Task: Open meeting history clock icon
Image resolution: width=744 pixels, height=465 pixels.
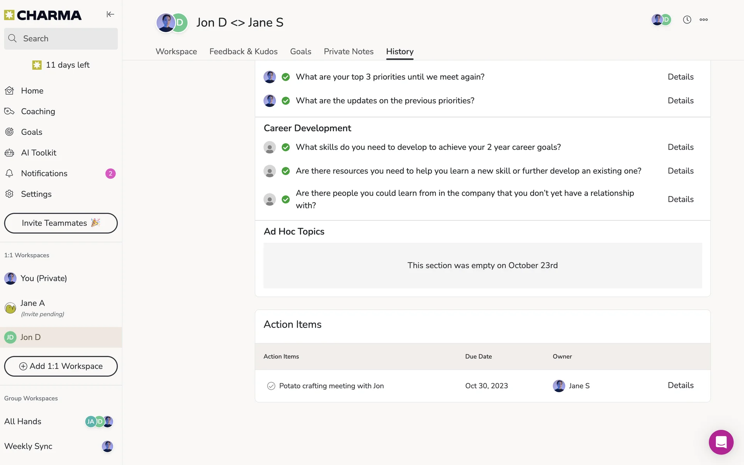Action: tap(687, 20)
